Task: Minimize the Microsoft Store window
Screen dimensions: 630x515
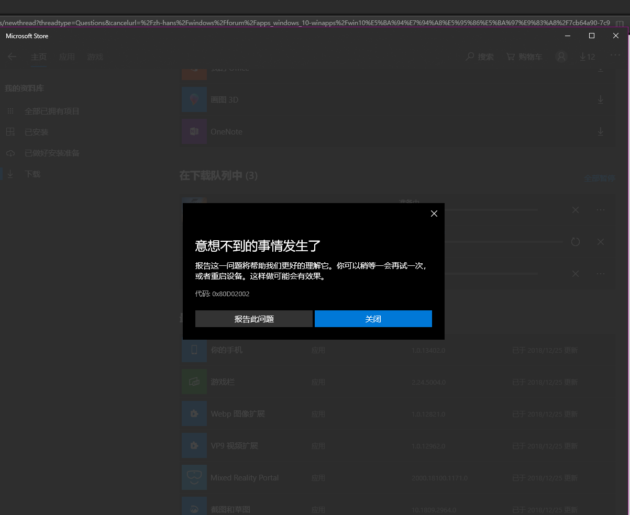Action: pos(568,36)
